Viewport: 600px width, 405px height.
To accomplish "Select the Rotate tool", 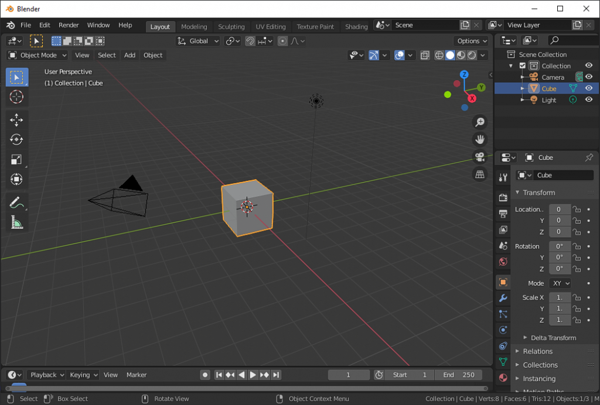I will pos(16,139).
